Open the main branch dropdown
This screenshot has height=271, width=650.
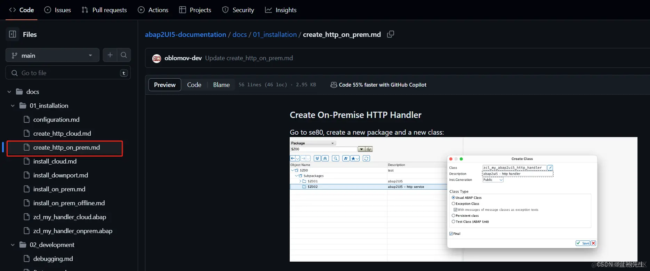click(x=53, y=55)
